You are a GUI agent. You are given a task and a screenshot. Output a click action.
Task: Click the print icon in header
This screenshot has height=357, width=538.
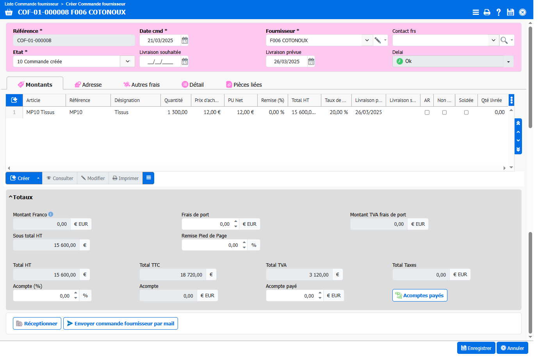click(x=487, y=12)
